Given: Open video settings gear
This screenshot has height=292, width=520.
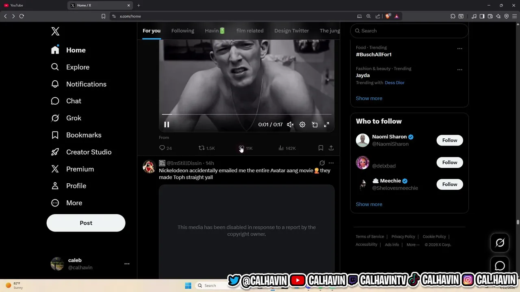Looking at the screenshot, I should coord(302,125).
